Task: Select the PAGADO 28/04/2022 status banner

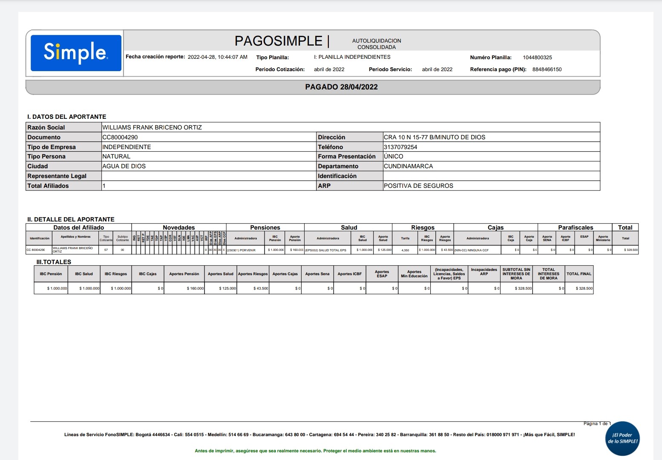Action: tap(341, 87)
